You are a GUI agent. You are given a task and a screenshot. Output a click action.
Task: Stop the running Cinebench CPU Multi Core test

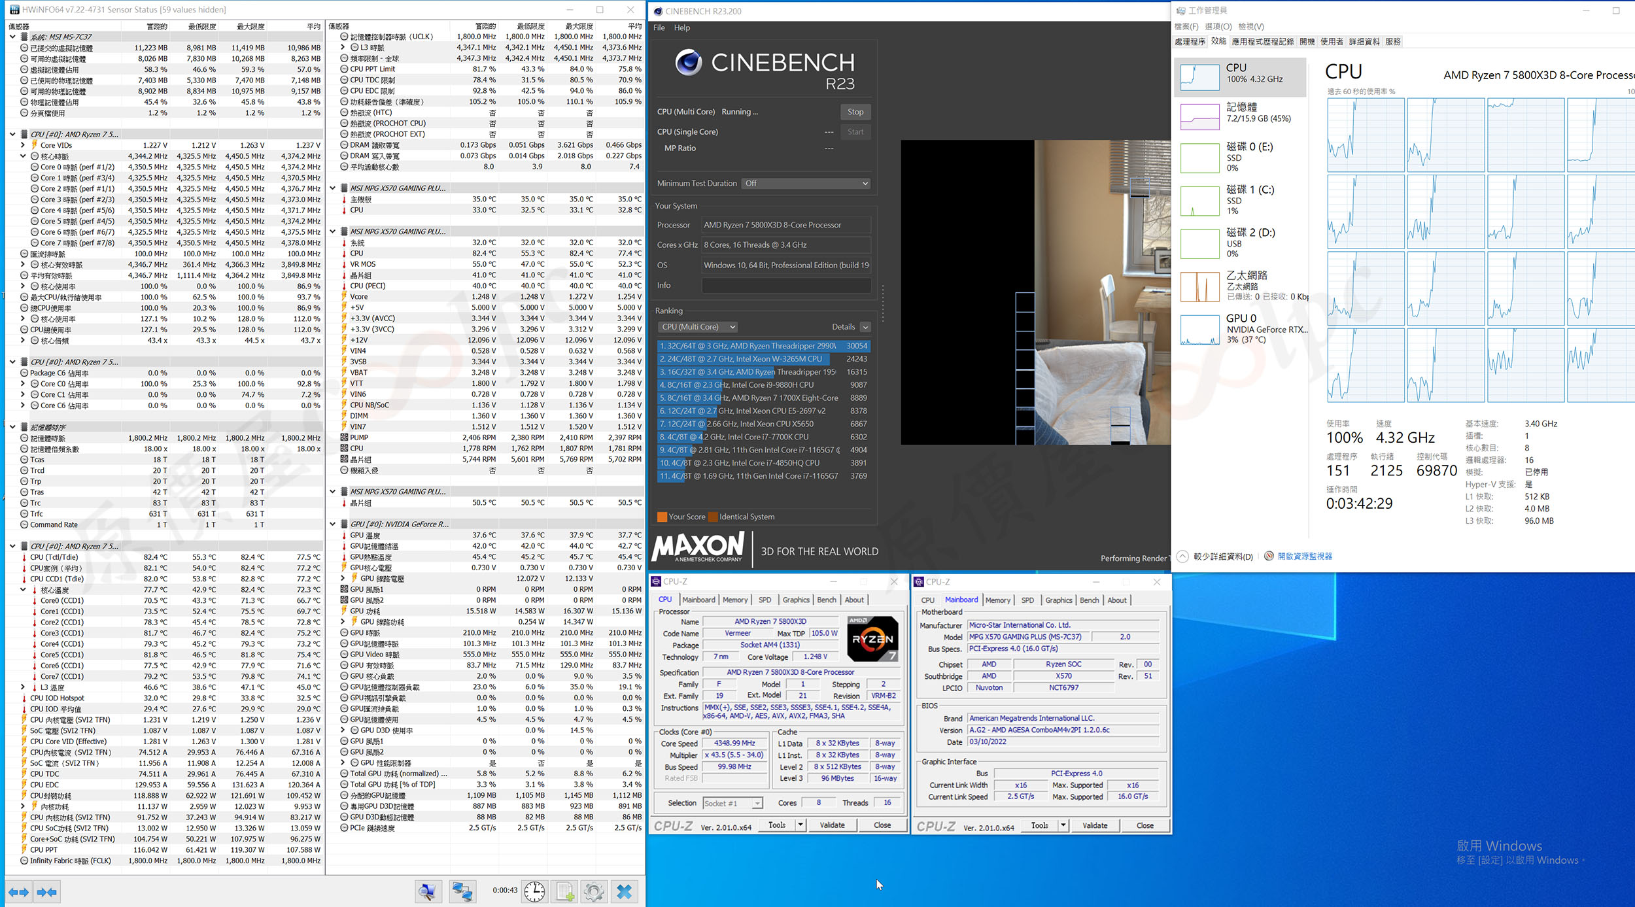pyautogui.click(x=855, y=112)
